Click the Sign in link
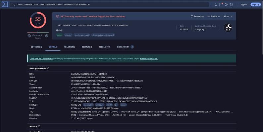 [244, 5]
